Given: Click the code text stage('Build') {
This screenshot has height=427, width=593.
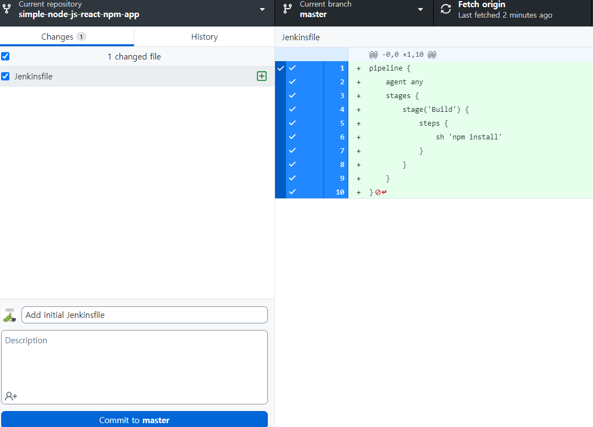Looking at the screenshot, I should tap(436, 109).
